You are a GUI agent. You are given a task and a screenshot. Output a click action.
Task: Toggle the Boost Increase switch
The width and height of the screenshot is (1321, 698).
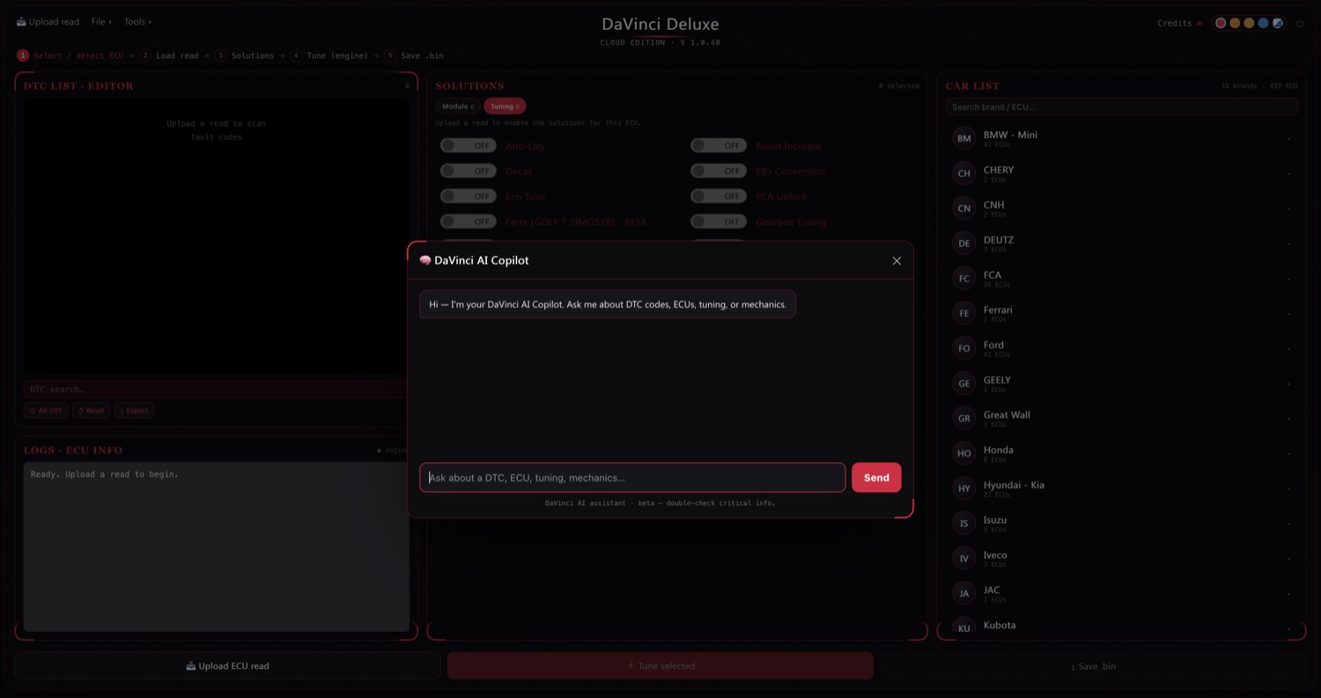pyautogui.click(x=718, y=146)
